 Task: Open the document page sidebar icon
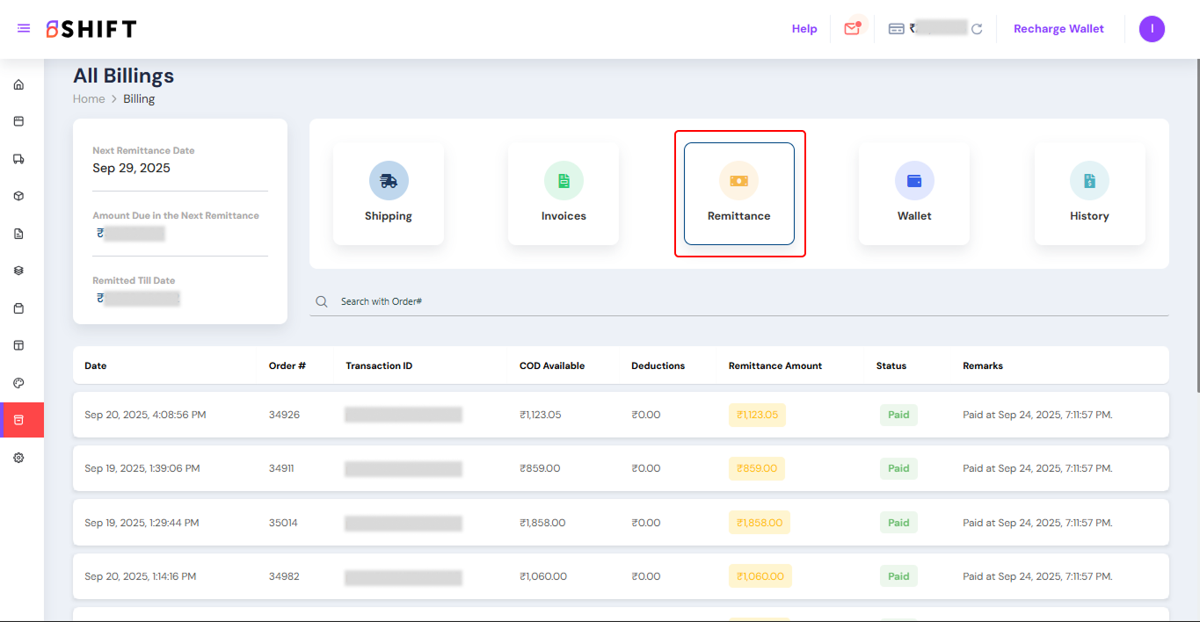(18, 234)
